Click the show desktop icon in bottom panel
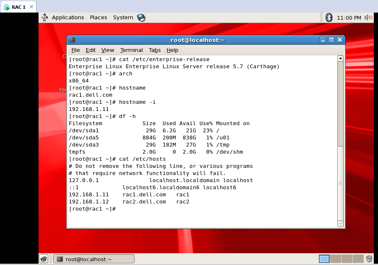Image resolution: width=378 pixels, height=265 pixels. coord(44,258)
